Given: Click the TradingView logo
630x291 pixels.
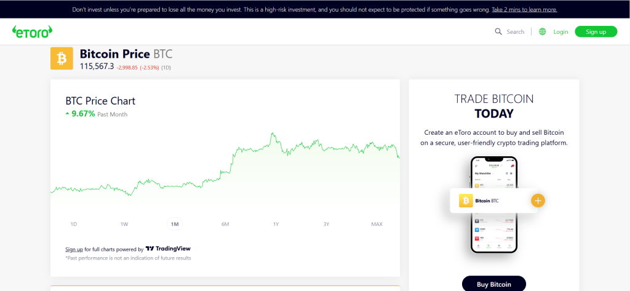Looking at the screenshot, I should pos(168,249).
